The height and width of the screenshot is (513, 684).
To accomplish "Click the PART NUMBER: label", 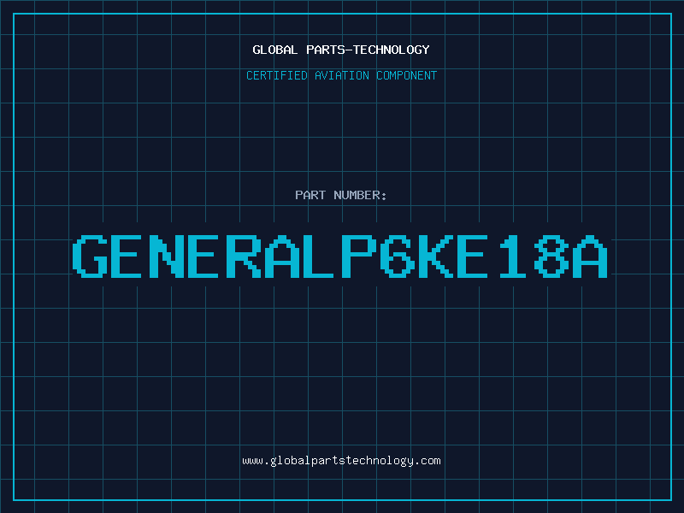I will [x=340, y=195].
